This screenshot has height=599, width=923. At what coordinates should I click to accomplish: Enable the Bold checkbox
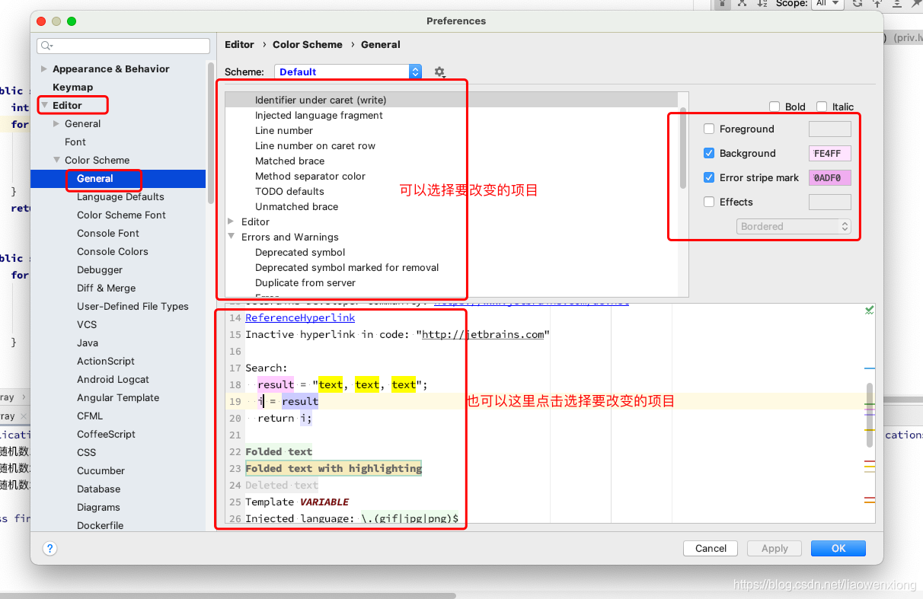(x=774, y=107)
